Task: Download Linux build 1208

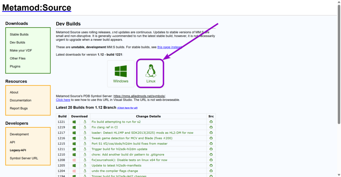Action: tap(85, 160)
